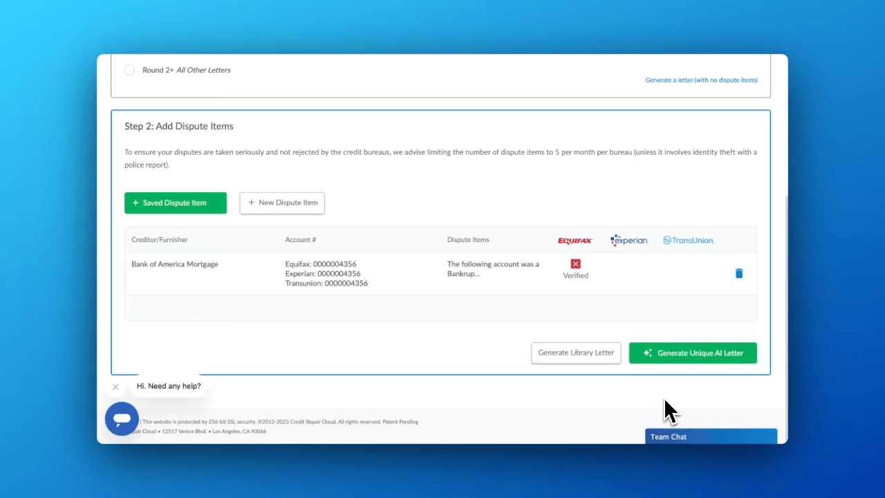
Task: Click the Hi. Need any help? message bubble
Action: [169, 386]
